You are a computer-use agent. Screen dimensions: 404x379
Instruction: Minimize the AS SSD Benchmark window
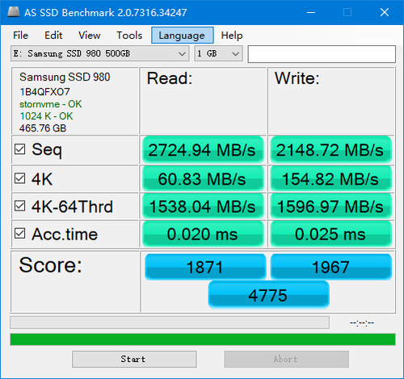(x=311, y=12)
